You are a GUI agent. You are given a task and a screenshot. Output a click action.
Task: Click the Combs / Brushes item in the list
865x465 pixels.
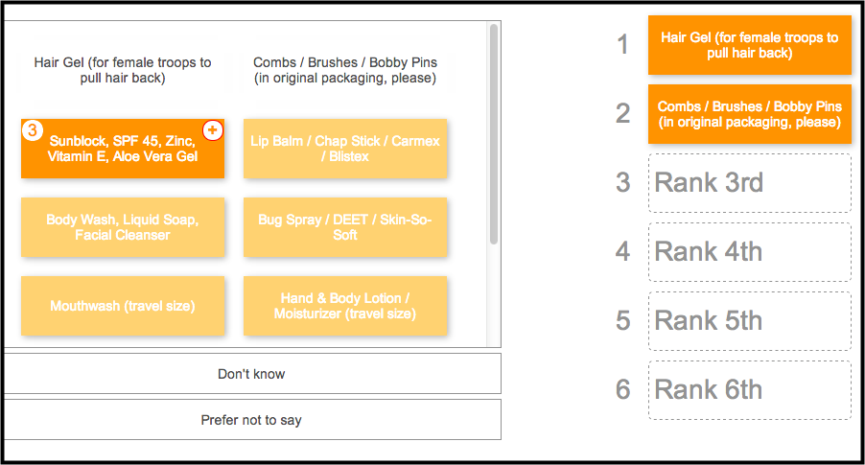point(345,70)
